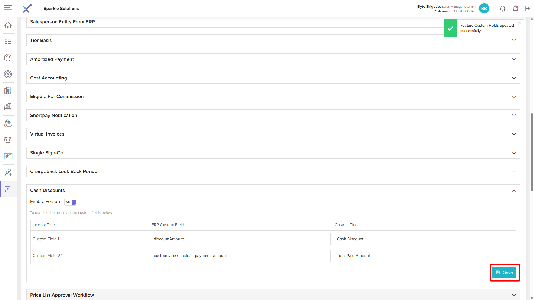Dismiss the success notification toast

(520, 24)
